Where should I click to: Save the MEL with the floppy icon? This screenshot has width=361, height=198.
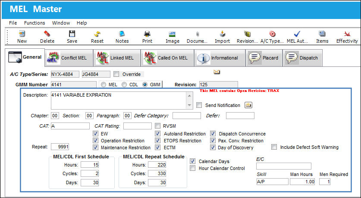[72, 34]
